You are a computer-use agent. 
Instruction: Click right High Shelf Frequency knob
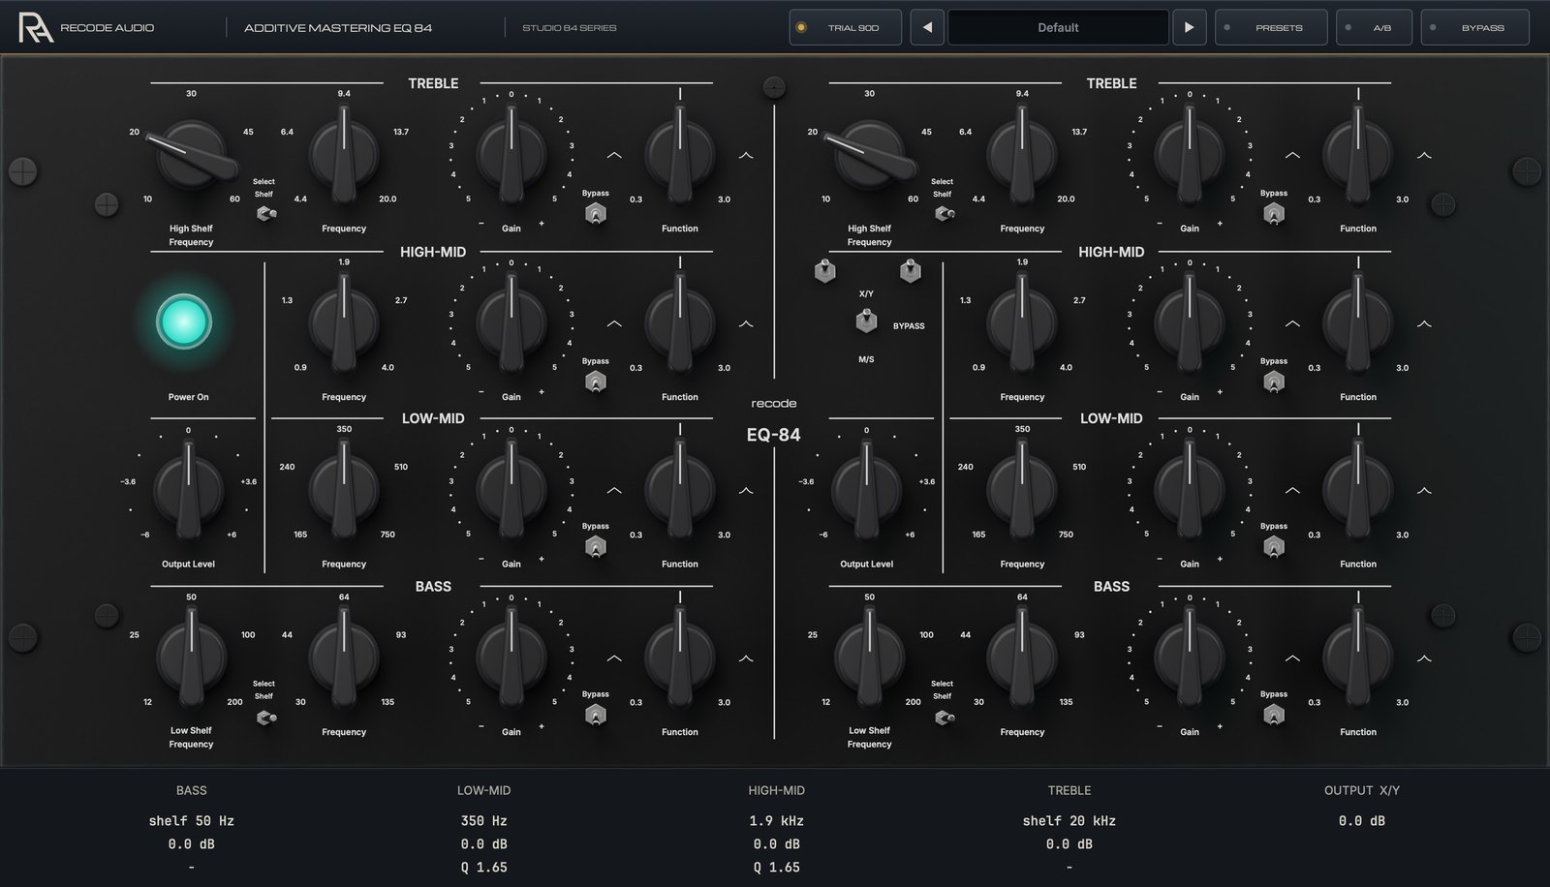[x=870, y=157]
